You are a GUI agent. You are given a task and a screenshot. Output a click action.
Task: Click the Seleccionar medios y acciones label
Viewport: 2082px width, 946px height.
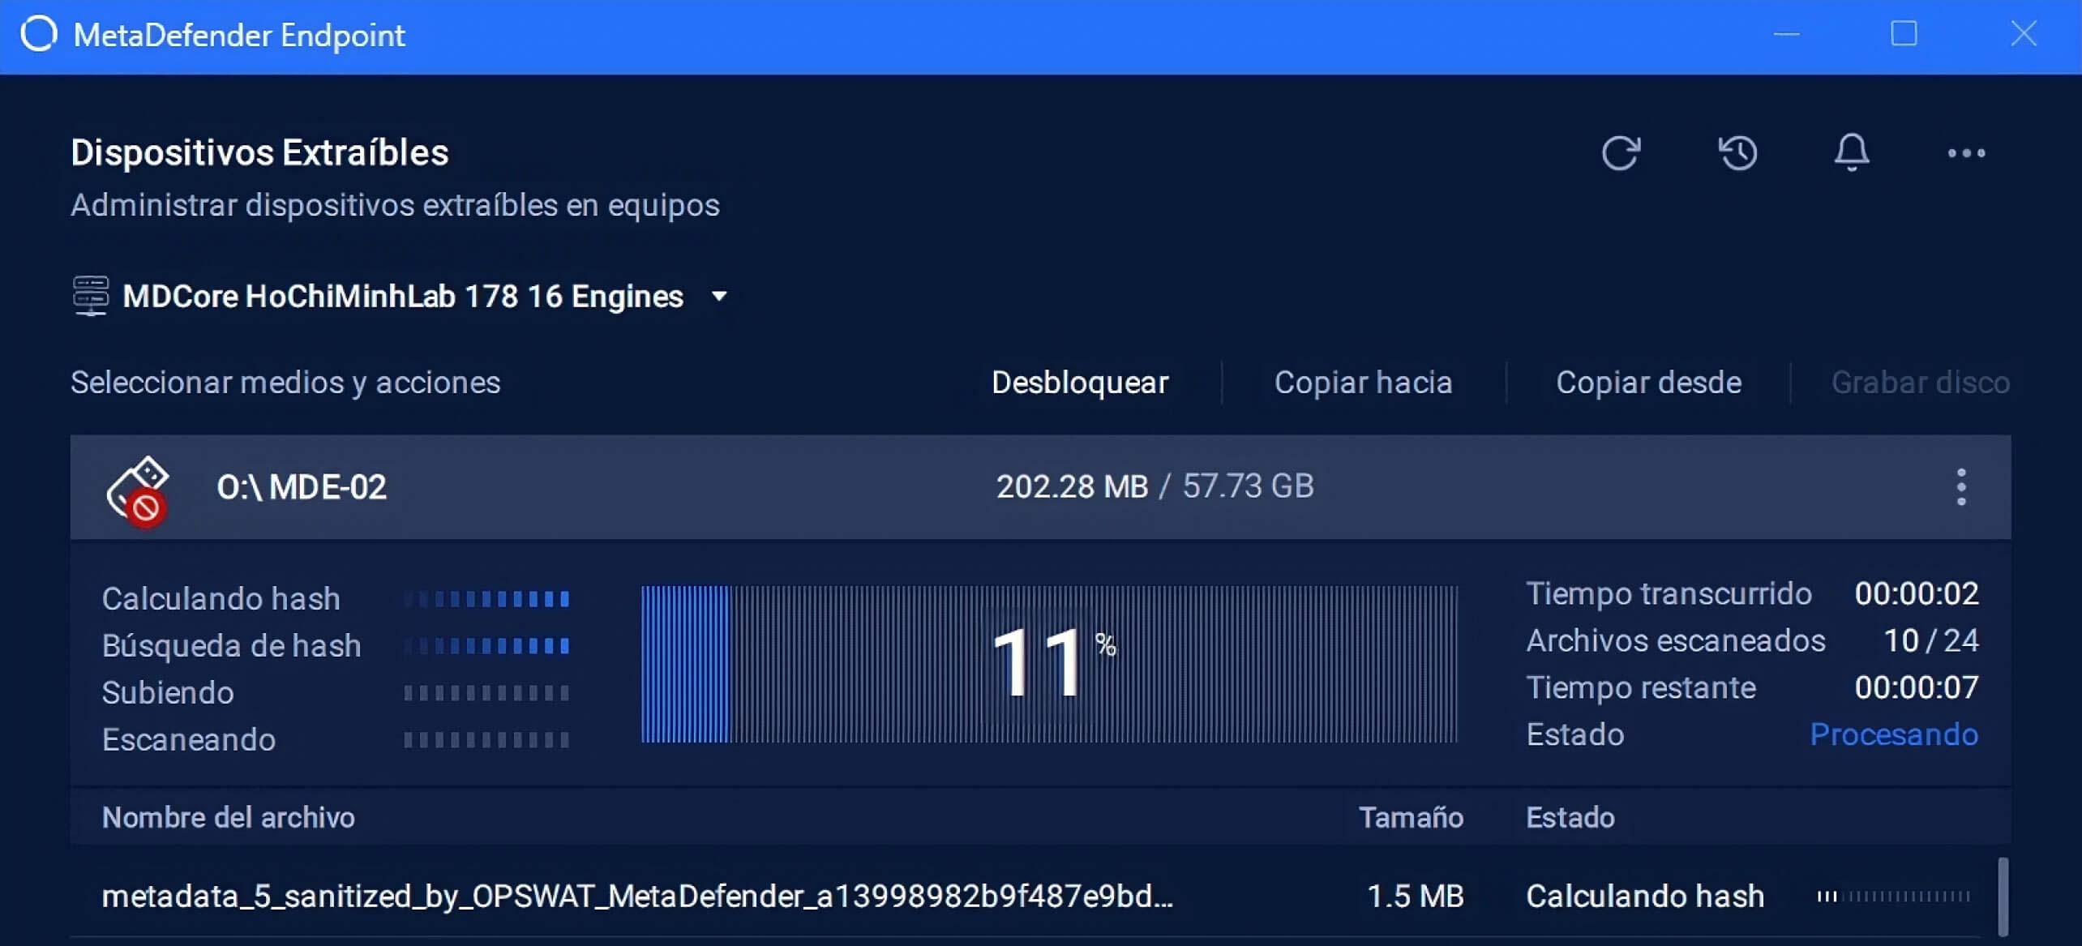click(x=285, y=383)
